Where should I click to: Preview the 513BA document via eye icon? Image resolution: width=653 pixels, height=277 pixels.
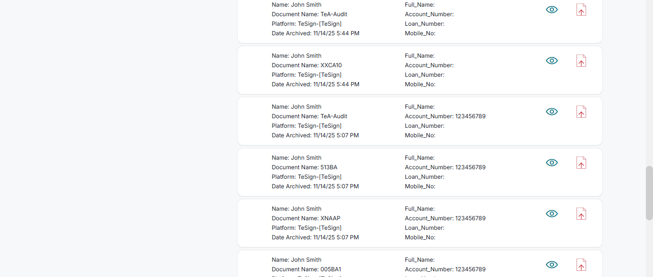point(552,163)
